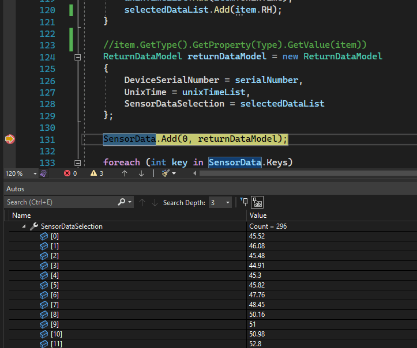Collapse the code block at line 124
Viewport: 417px width, 348px height.
[x=77, y=57]
